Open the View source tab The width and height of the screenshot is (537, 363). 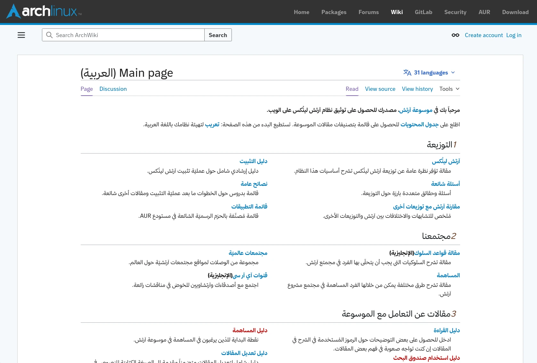click(380, 89)
